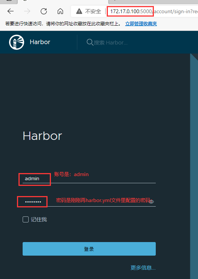The width and height of the screenshot is (198, 279).
Task: Click the grayed-out forward arrow
Action: [x=27, y=11]
